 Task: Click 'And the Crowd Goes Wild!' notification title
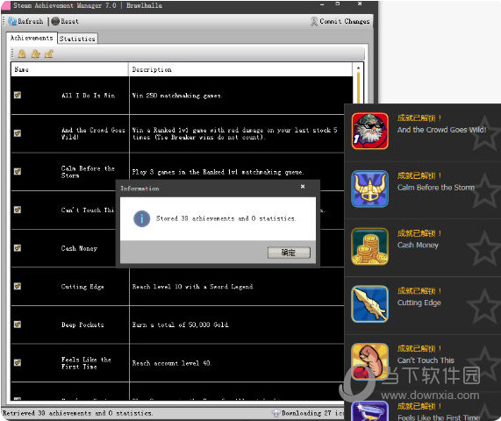(x=442, y=130)
